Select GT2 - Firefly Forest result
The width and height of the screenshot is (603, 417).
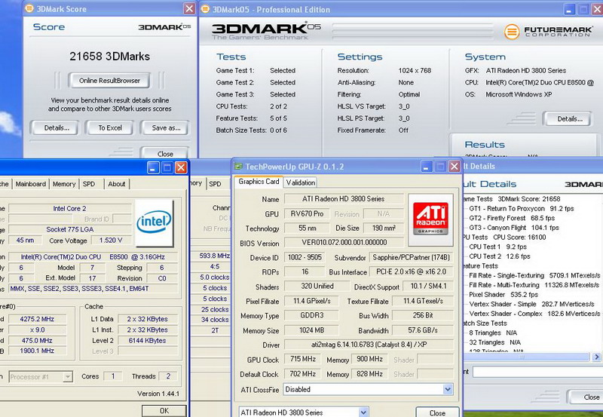click(512, 218)
